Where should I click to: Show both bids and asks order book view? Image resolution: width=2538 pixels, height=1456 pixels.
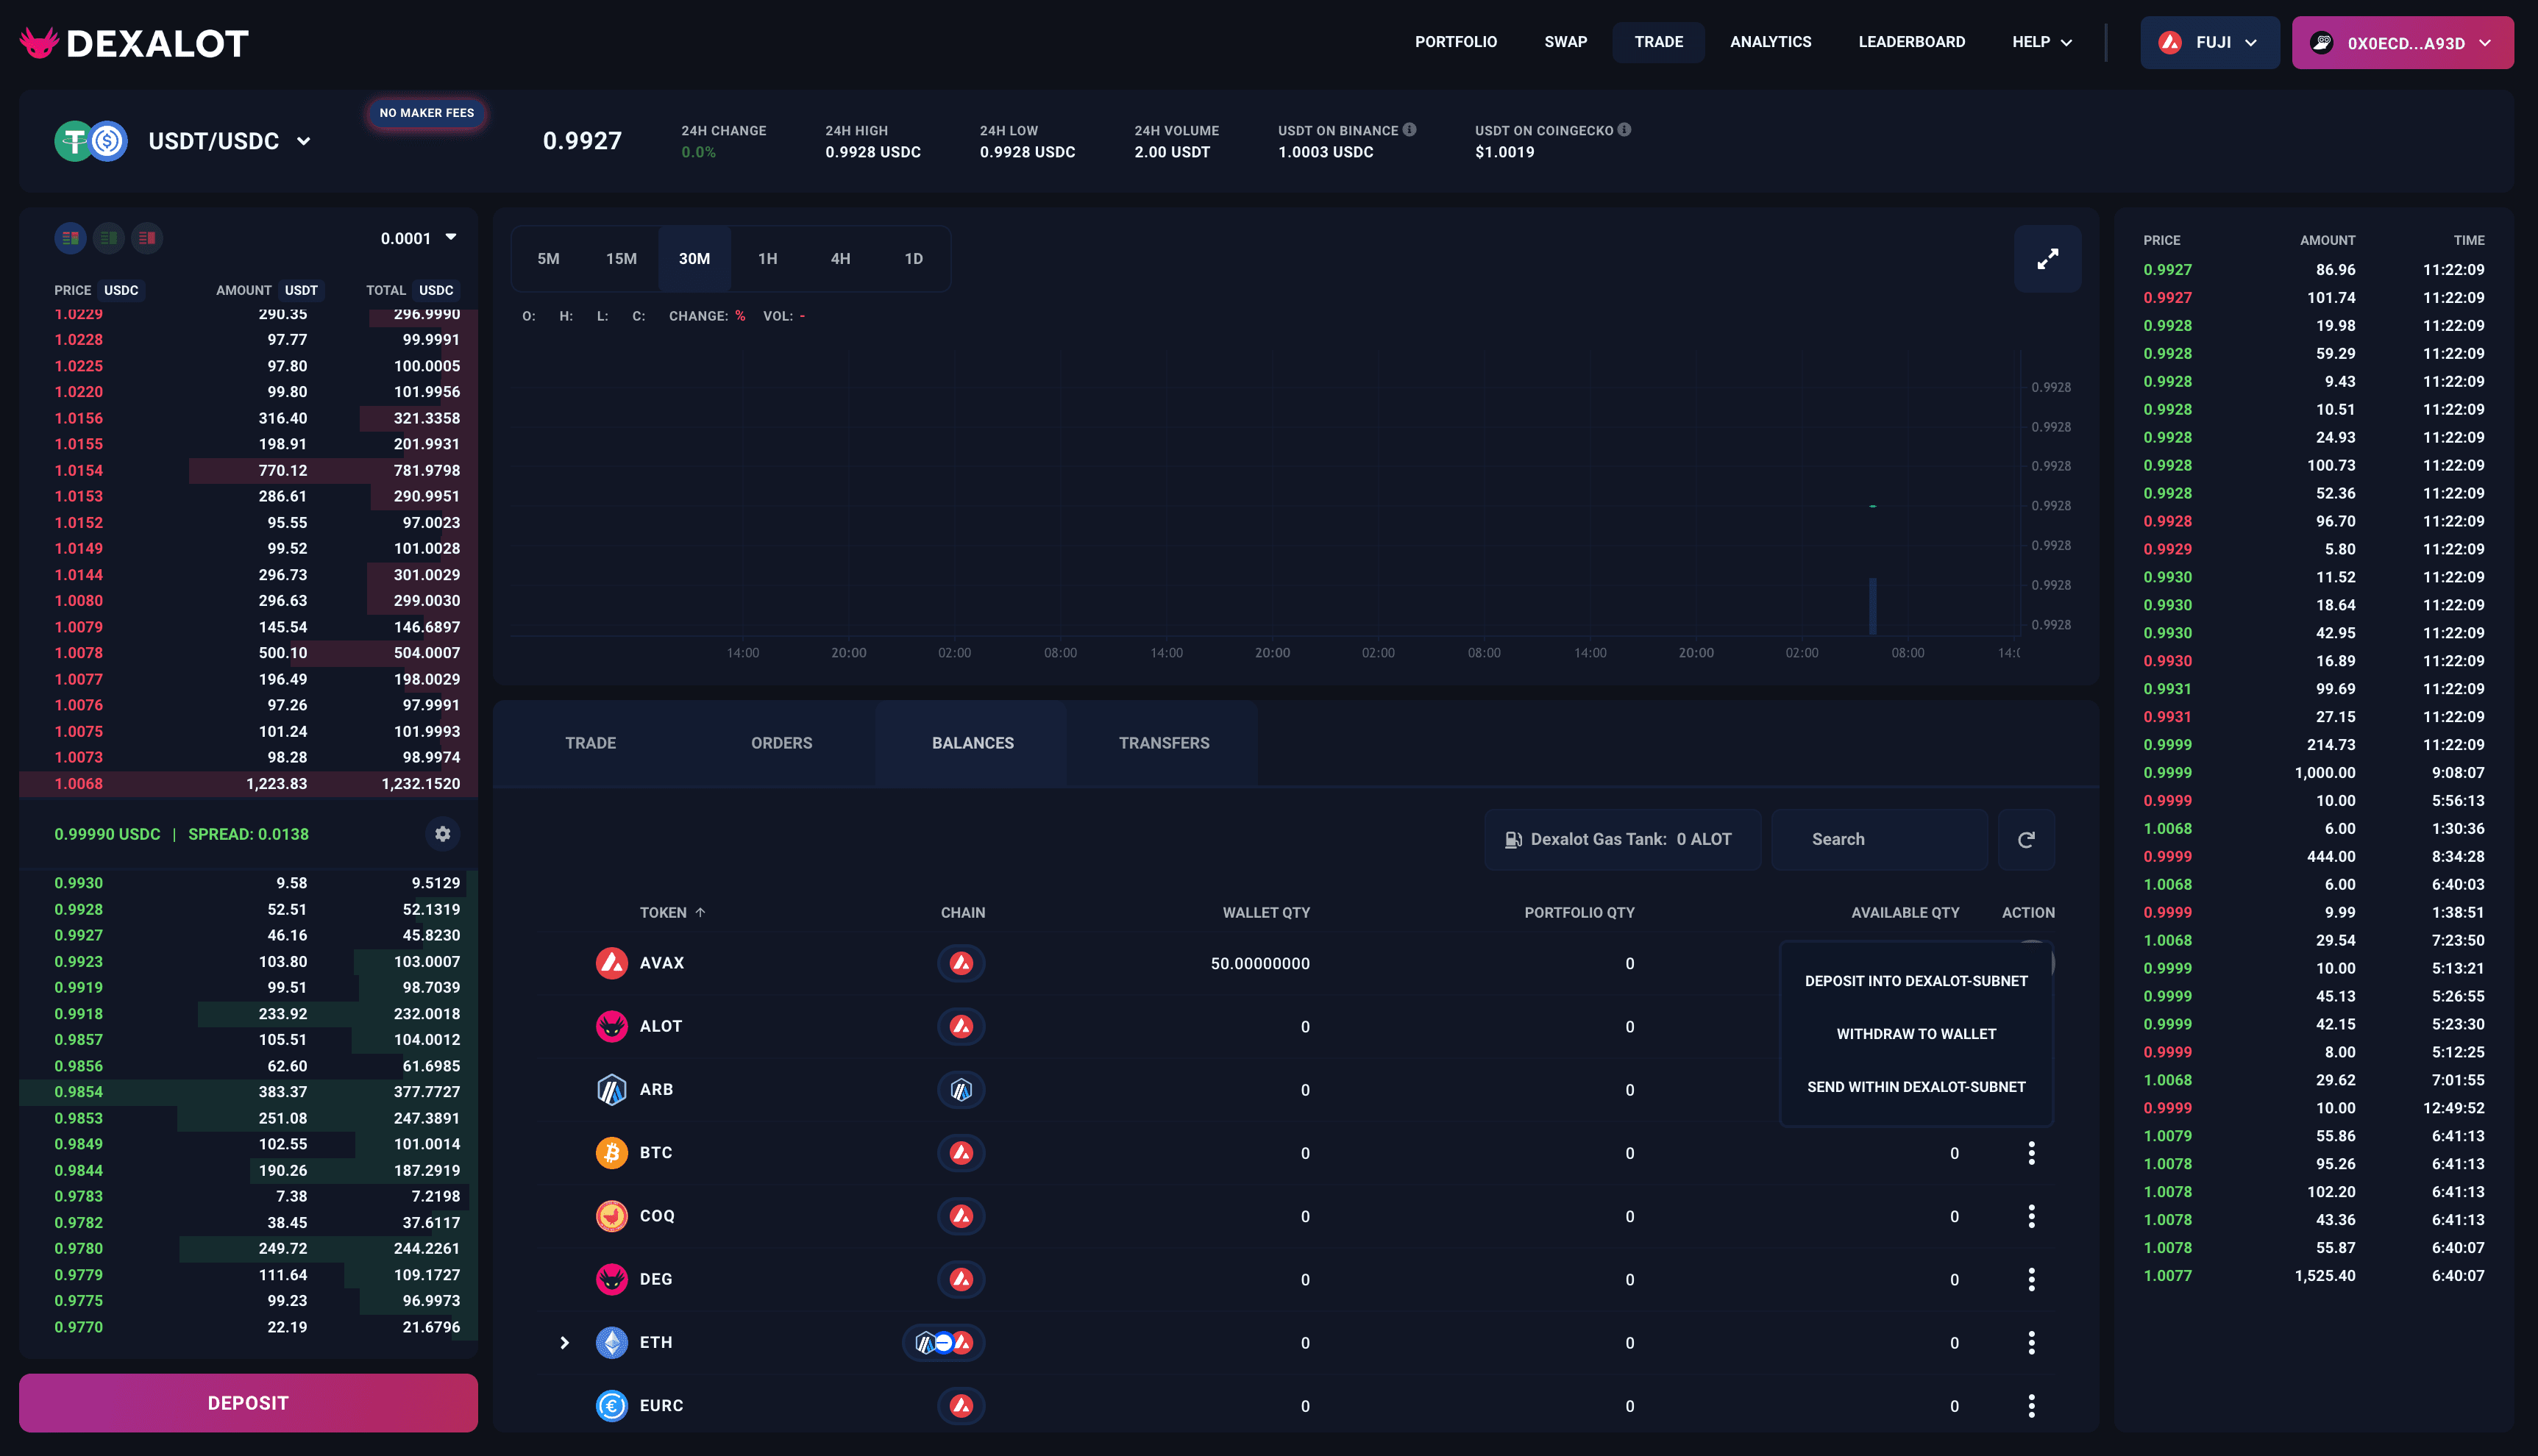70,238
